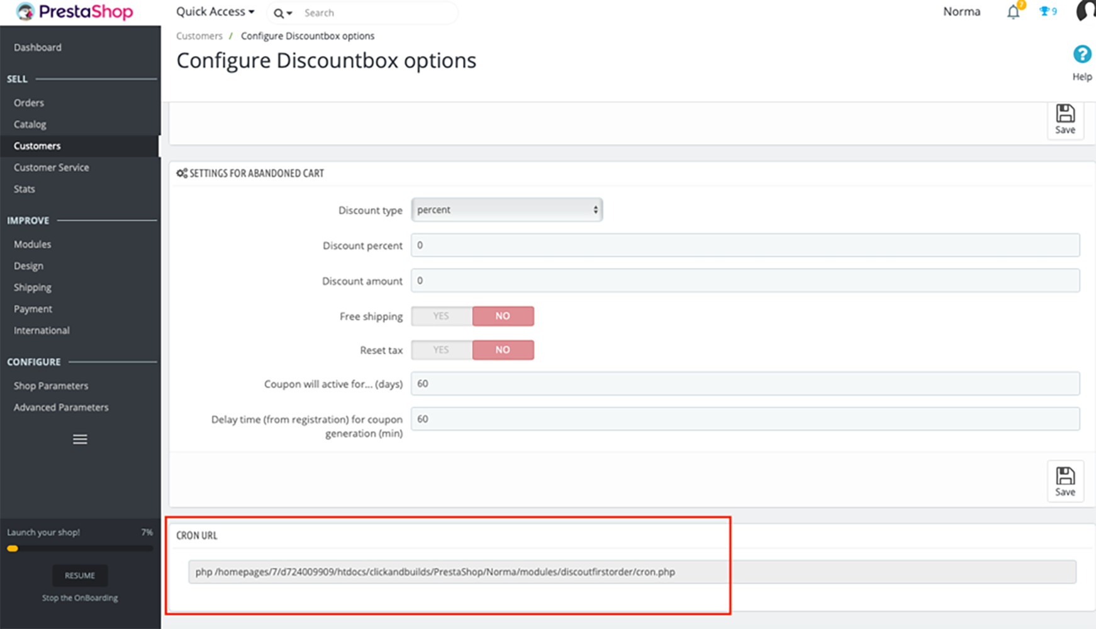Open the Discount type dropdown

(507, 210)
